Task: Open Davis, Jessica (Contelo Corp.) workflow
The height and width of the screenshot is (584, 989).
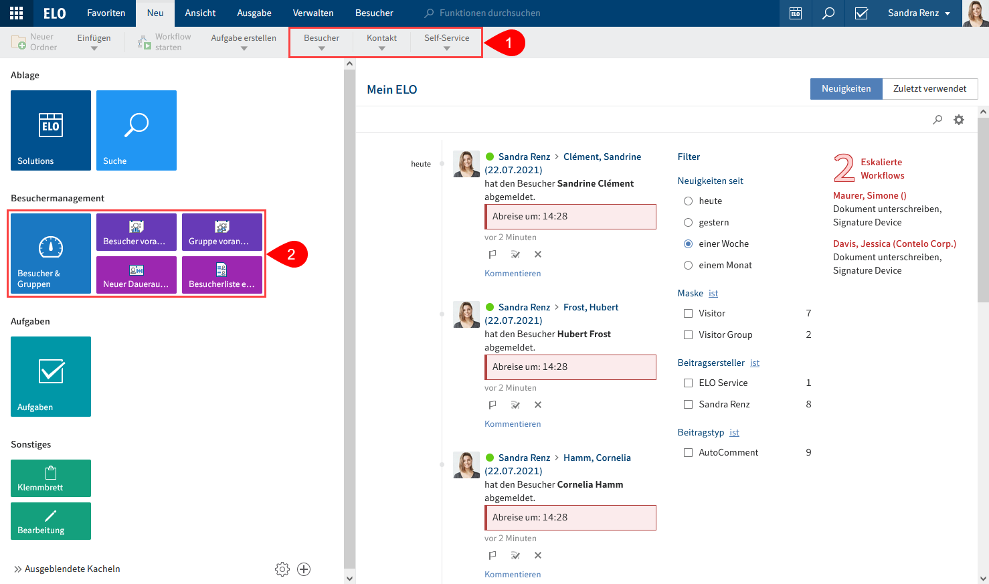Action: point(895,244)
